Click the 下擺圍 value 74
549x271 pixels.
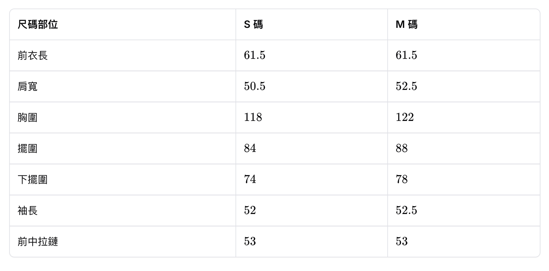(250, 180)
